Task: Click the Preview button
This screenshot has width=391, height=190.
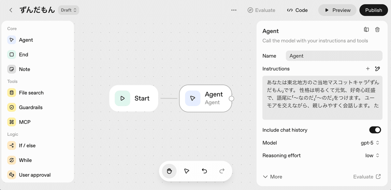Action: pyautogui.click(x=337, y=10)
